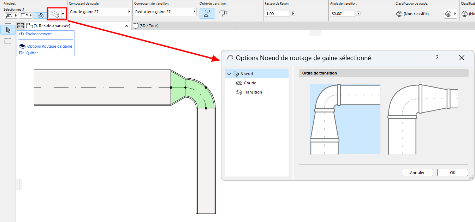Close the Options Noeud de routage dialog
This screenshot has width=475, height=222.
[462, 58]
